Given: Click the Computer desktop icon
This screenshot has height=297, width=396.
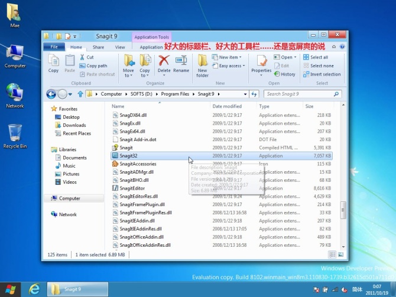Looking at the screenshot, I should (15, 56).
